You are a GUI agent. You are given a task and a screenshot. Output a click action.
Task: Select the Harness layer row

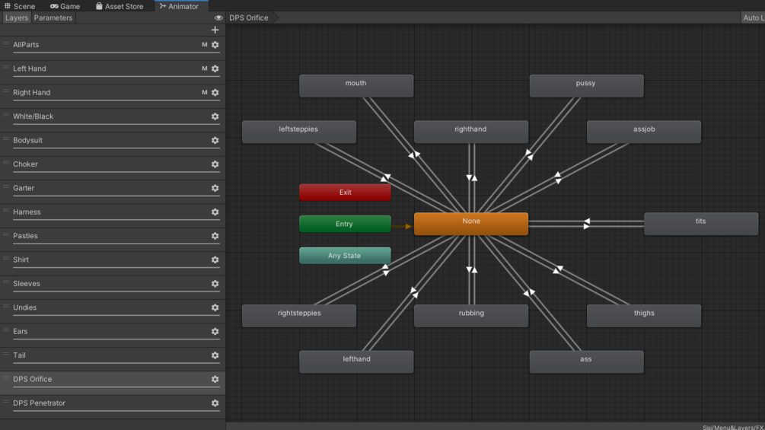[x=113, y=215]
